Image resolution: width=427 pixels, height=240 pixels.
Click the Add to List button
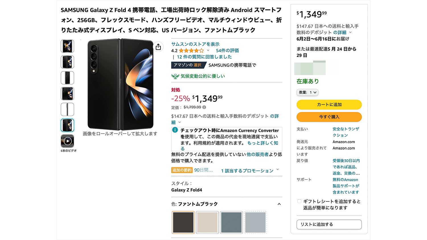329,224
